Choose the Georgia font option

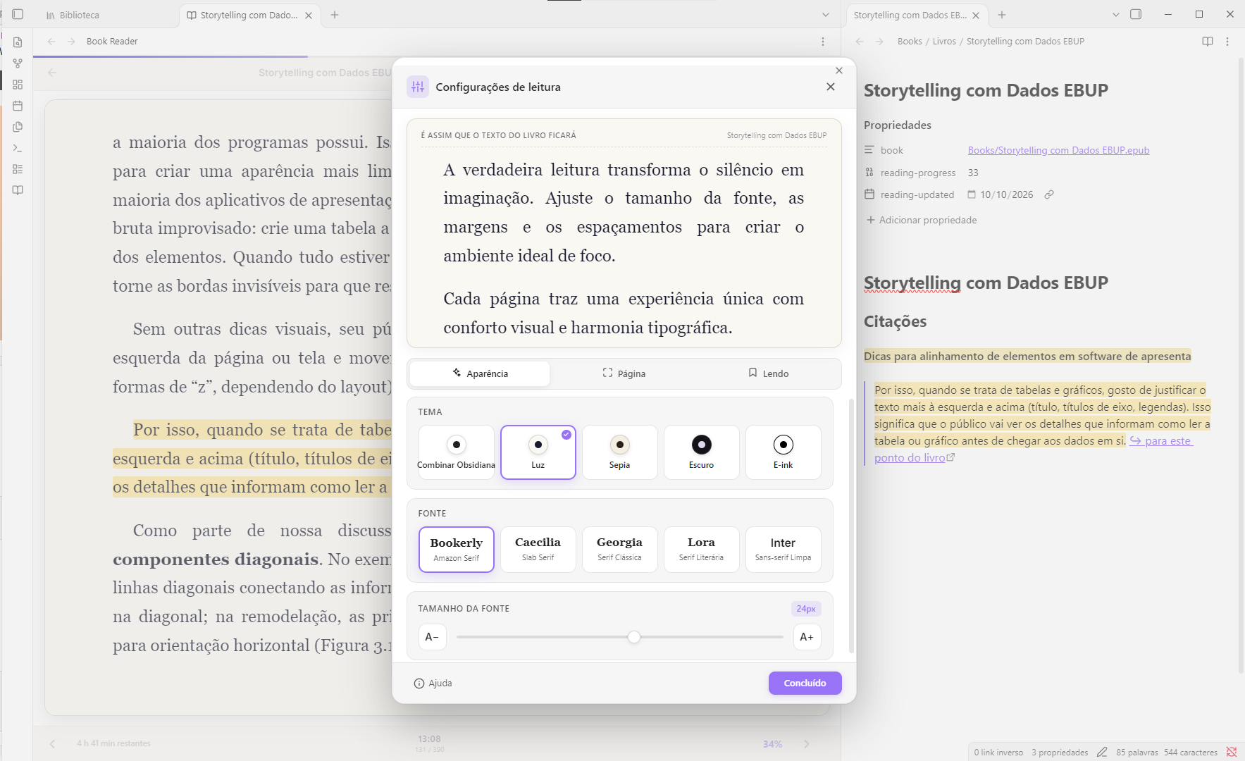620,550
